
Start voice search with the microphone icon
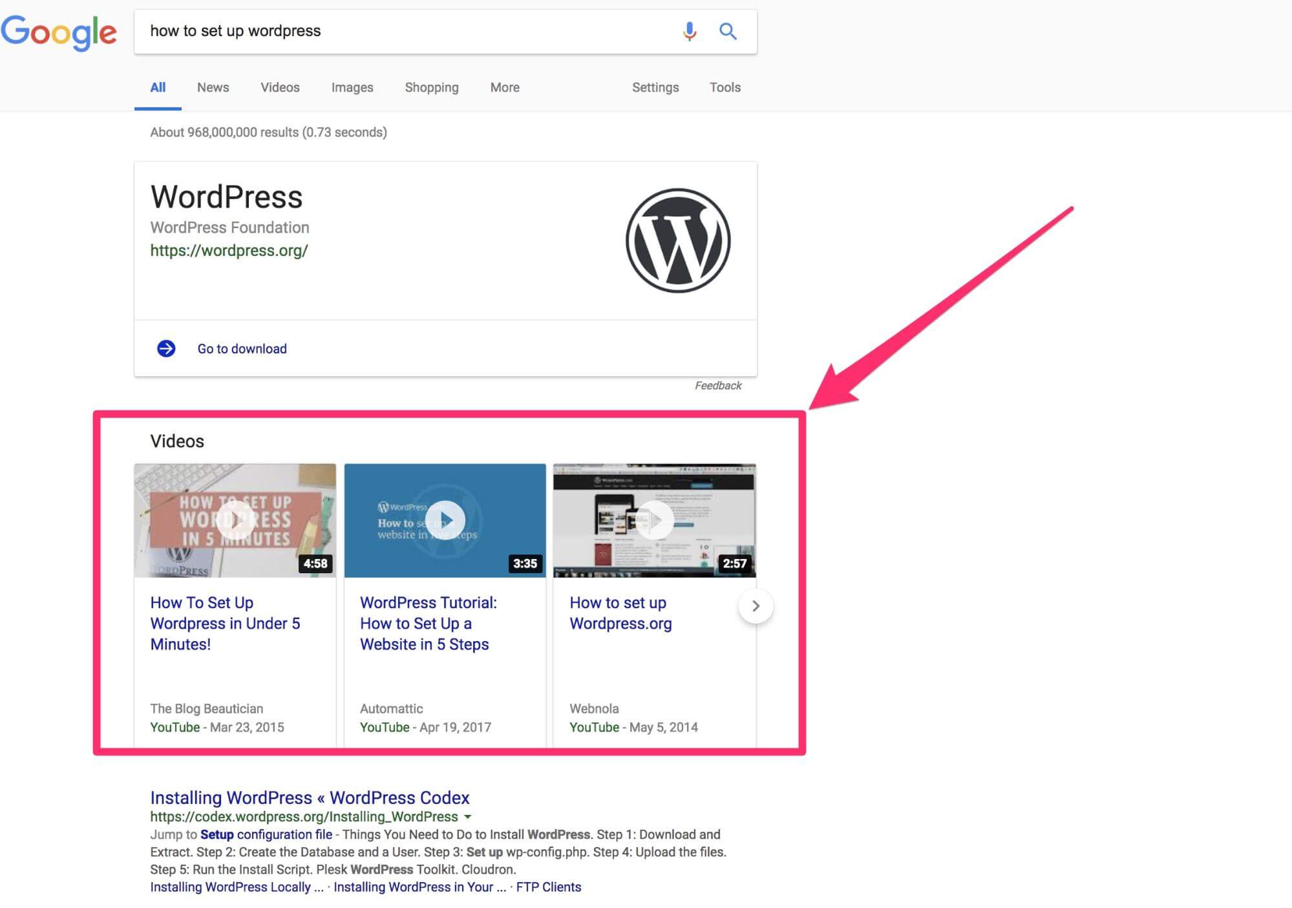(x=690, y=31)
